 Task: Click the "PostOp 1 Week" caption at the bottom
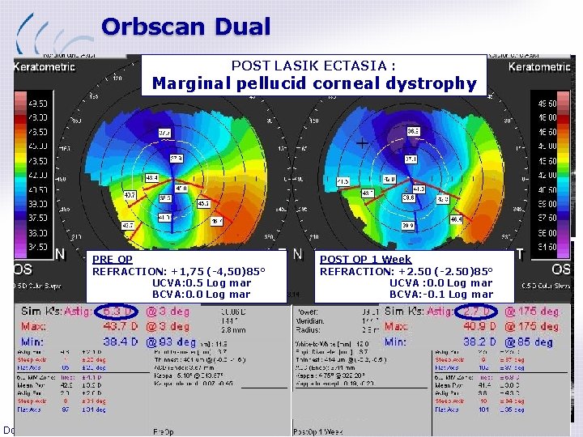point(318,432)
